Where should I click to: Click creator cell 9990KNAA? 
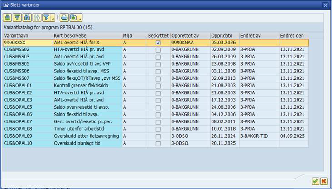point(190,42)
